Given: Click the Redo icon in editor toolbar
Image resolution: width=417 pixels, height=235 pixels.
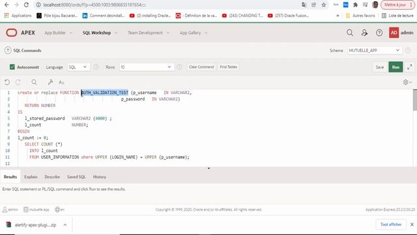Looking at the screenshot, I should [18, 82].
